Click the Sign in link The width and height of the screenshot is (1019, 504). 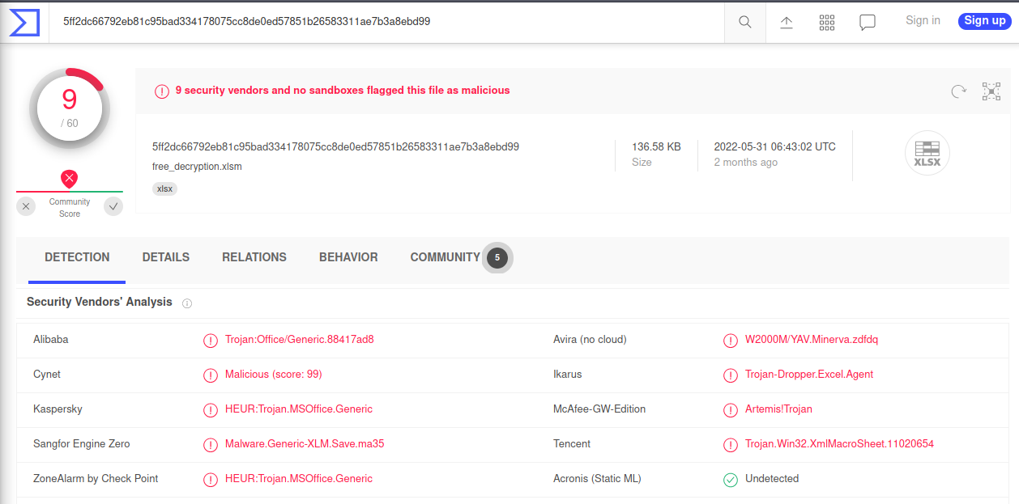pos(923,20)
